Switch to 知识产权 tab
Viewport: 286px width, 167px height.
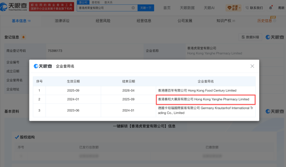[x=226, y=21]
